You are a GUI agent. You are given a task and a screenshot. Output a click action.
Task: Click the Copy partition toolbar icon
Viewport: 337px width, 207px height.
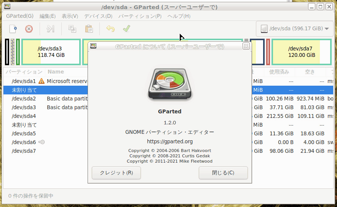[x=72, y=29]
